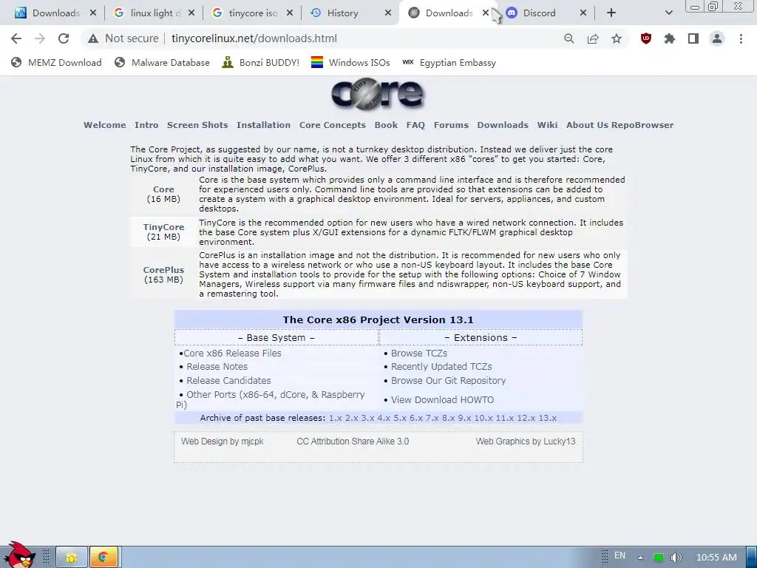Open the profile avatar menu

(x=717, y=38)
